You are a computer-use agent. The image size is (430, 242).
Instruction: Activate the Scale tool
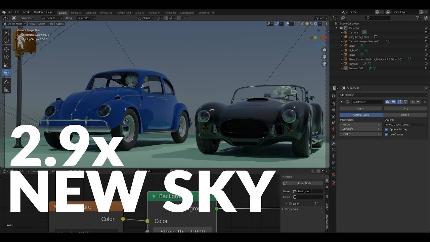tap(6, 65)
